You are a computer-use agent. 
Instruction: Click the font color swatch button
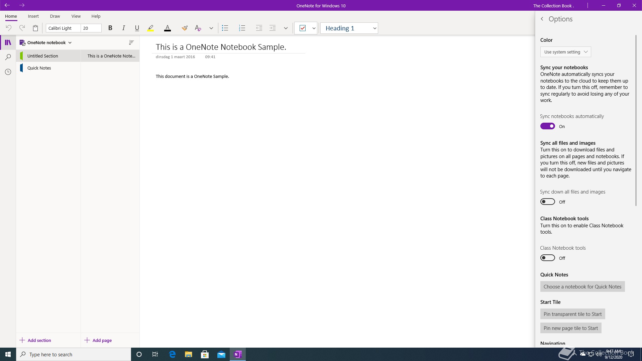click(168, 28)
